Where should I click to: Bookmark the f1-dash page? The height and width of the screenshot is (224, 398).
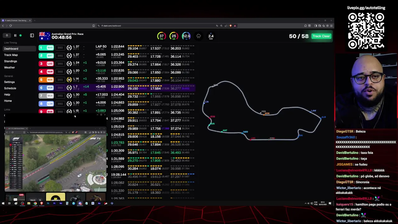tap(94, 26)
